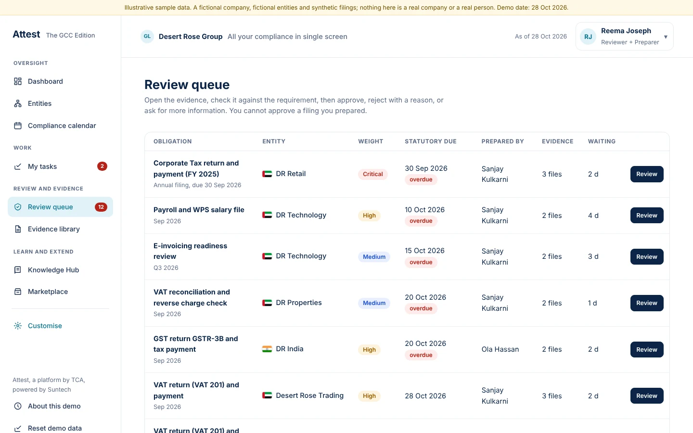Review the VAT reconciliation row for DR Properties
693x433 pixels.
pyautogui.click(x=647, y=303)
